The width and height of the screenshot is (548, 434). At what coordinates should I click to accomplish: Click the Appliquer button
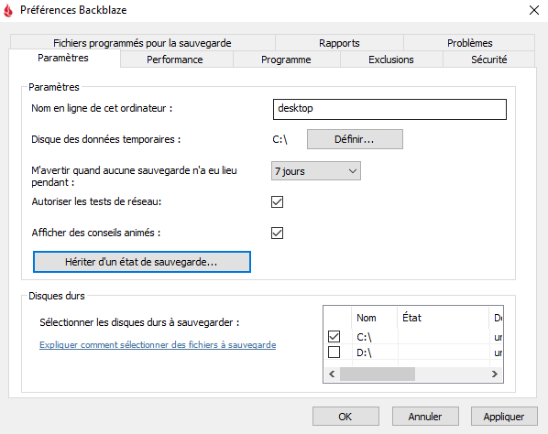[x=504, y=417]
